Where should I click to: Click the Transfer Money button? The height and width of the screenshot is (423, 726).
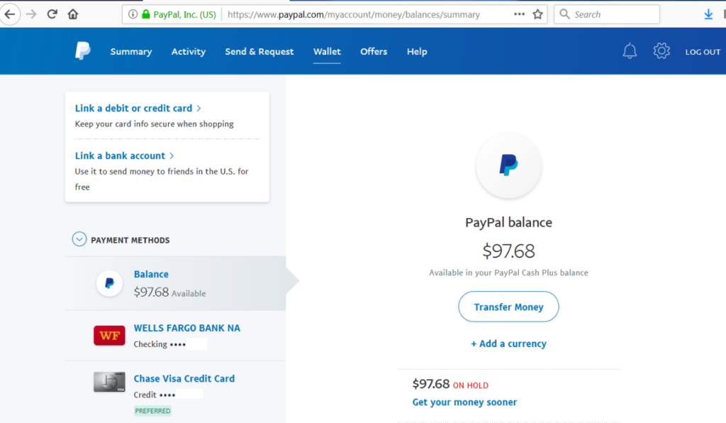coord(508,307)
